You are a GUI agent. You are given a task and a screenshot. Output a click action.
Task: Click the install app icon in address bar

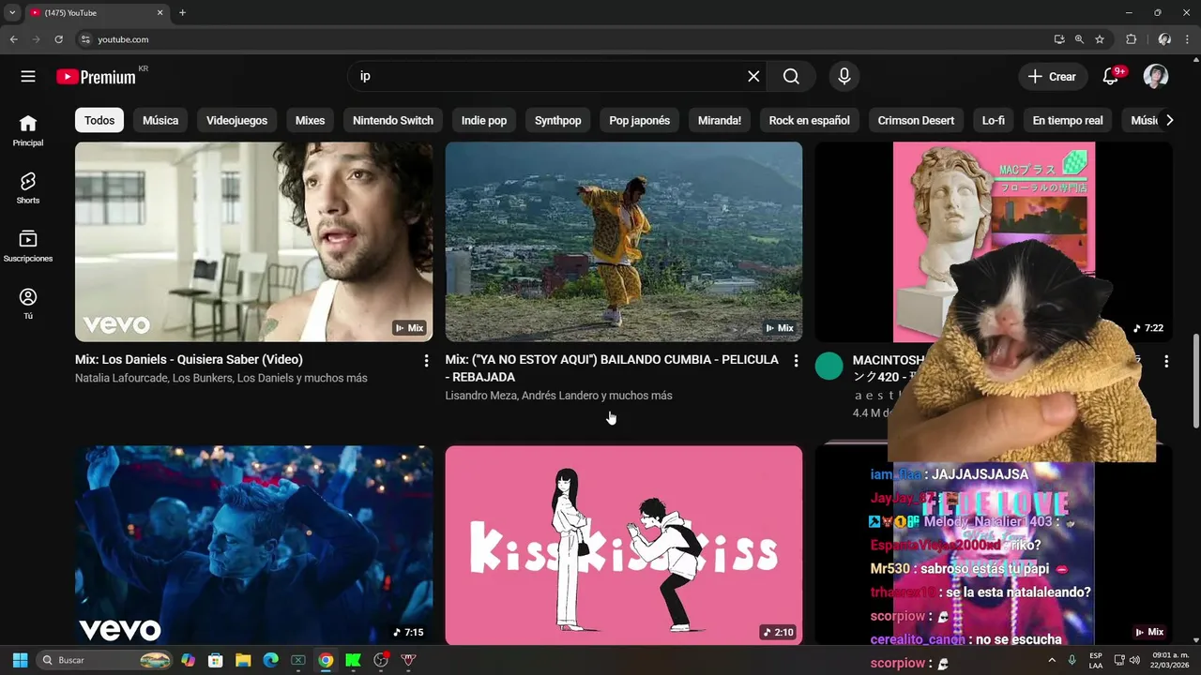click(1059, 39)
